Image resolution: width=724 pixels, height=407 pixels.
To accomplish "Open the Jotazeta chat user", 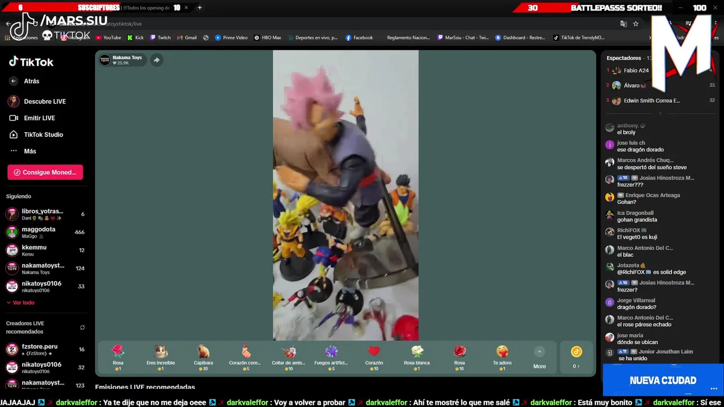I will pos(628,265).
